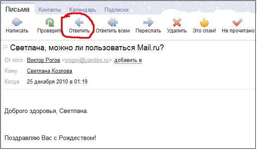
Task: Click the vrogov@yandex.ru email address
Action: (x=87, y=60)
